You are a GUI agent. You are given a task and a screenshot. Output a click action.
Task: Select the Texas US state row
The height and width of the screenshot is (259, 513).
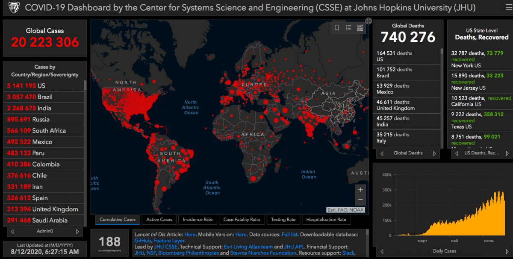(x=481, y=121)
